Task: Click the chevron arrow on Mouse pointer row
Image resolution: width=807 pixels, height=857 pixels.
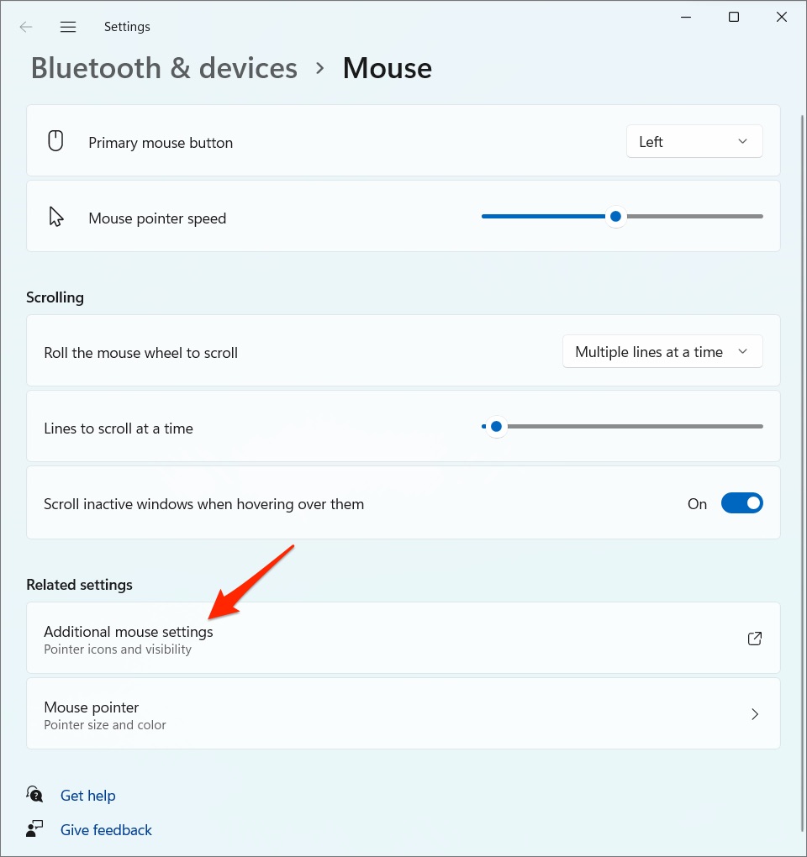Action: pyautogui.click(x=755, y=714)
